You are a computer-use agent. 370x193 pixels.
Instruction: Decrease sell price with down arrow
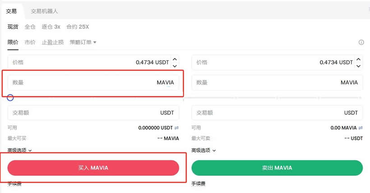359,66
